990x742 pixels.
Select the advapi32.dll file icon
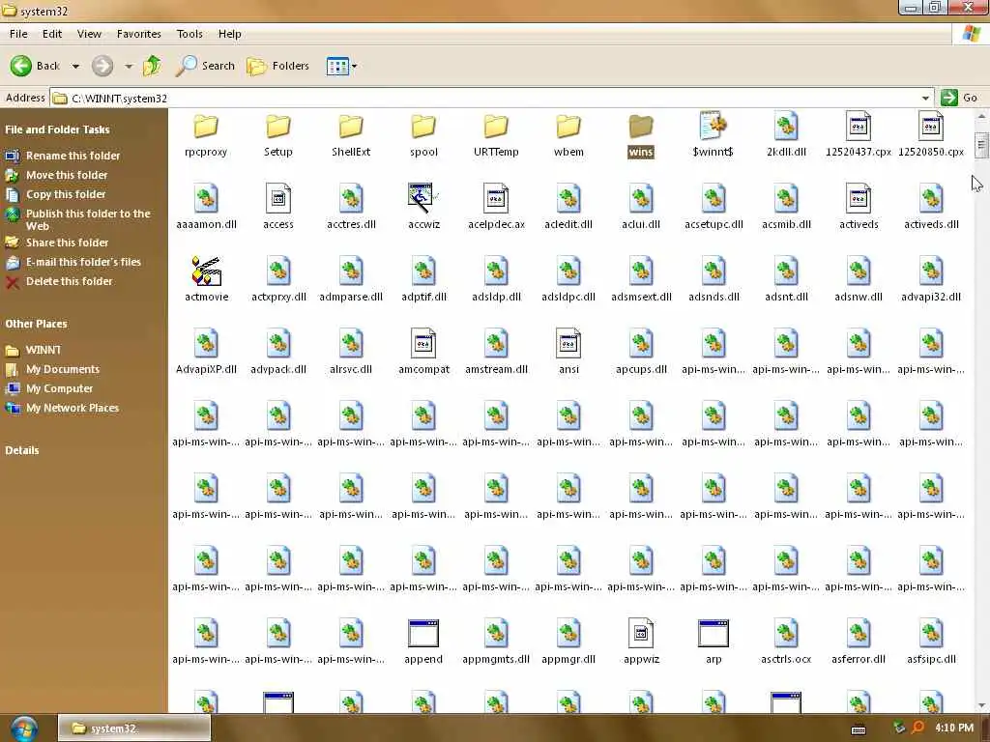[931, 271]
